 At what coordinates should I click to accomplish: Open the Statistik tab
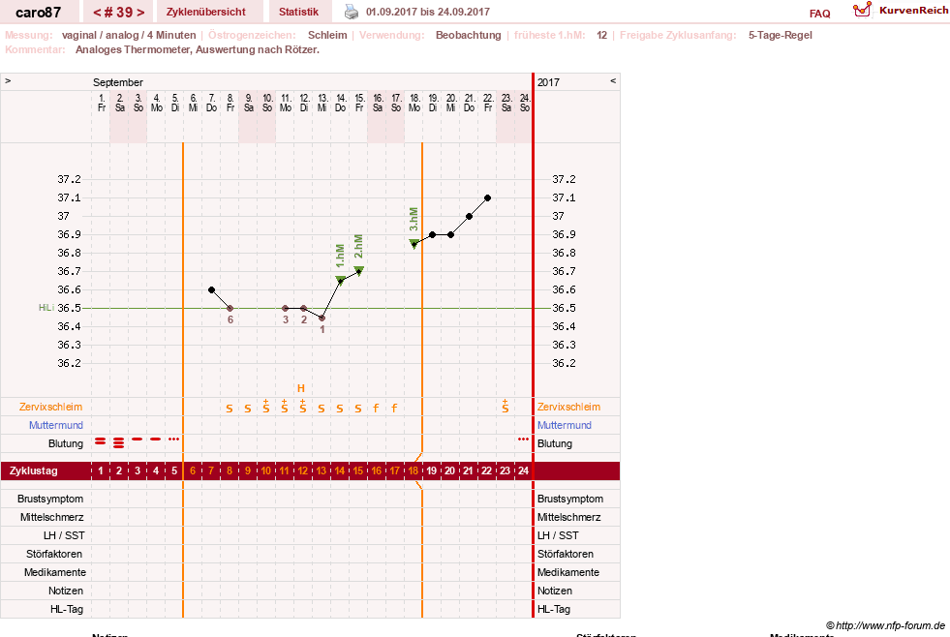(x=298, y=13)
